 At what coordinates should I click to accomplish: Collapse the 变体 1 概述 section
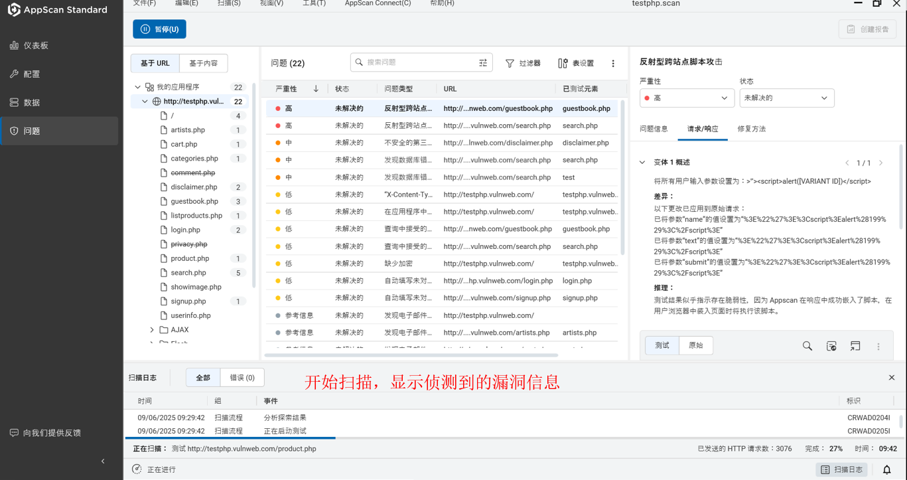pyautogui.click(x=642, y=163)
